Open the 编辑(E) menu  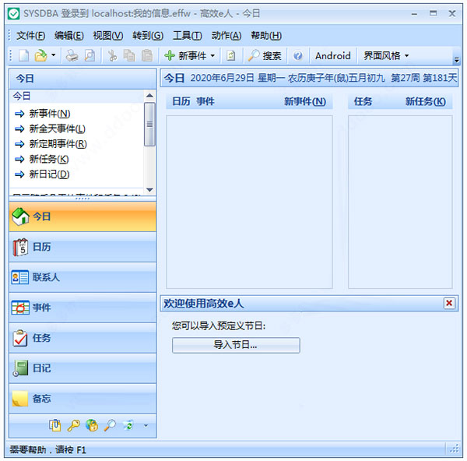click(68, 36)
